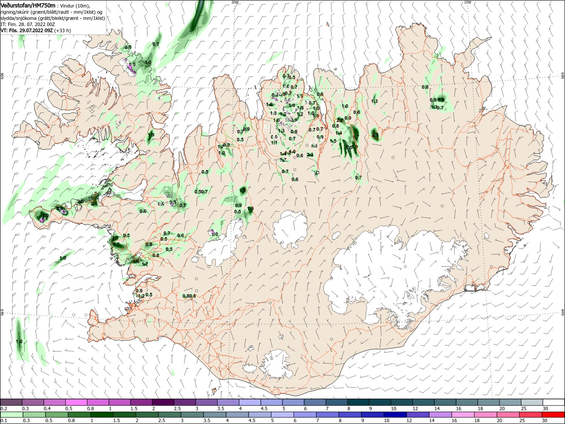Pick the violet rain swatch labeled 12
Viewport: 565px width, 424px height.
[418, 415]
